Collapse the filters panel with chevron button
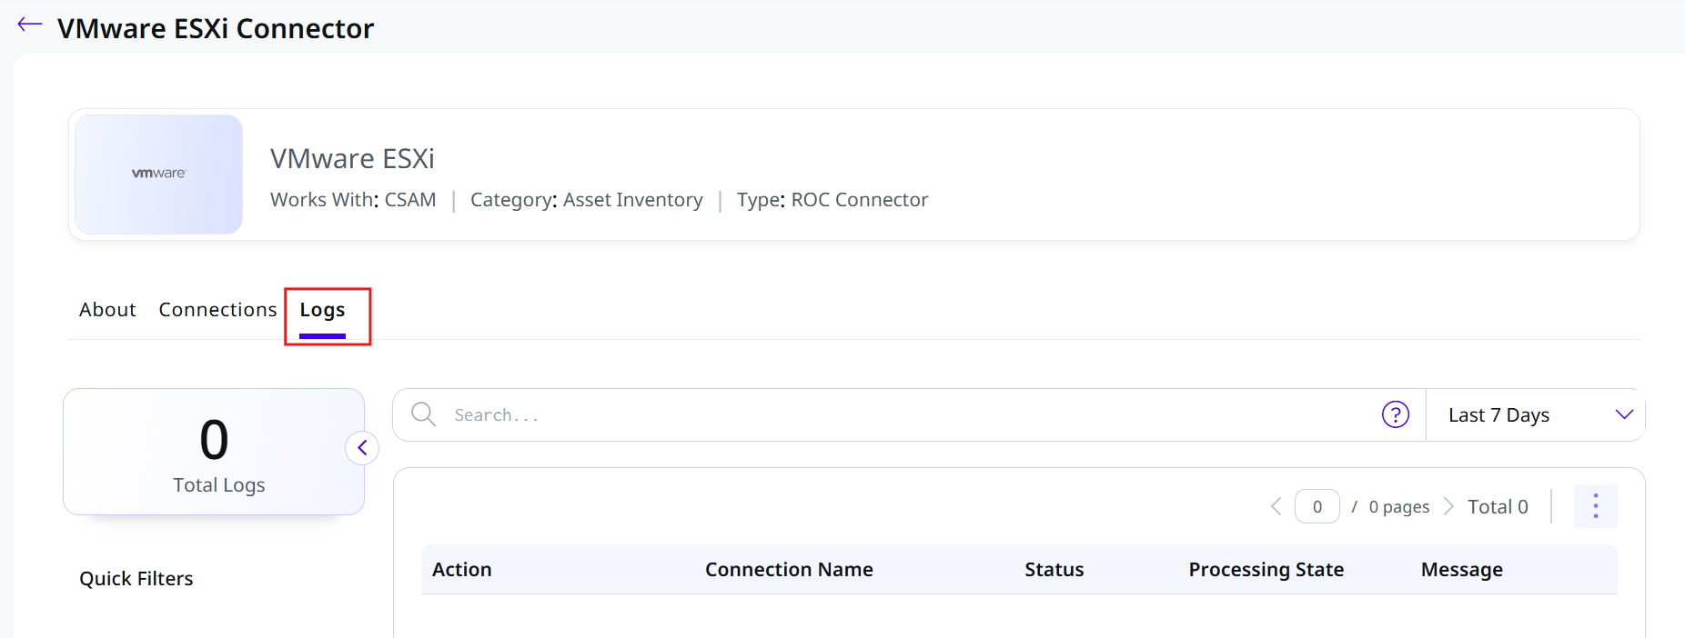The width and height of the screenshot is (1685, 638). click(362, 447)
